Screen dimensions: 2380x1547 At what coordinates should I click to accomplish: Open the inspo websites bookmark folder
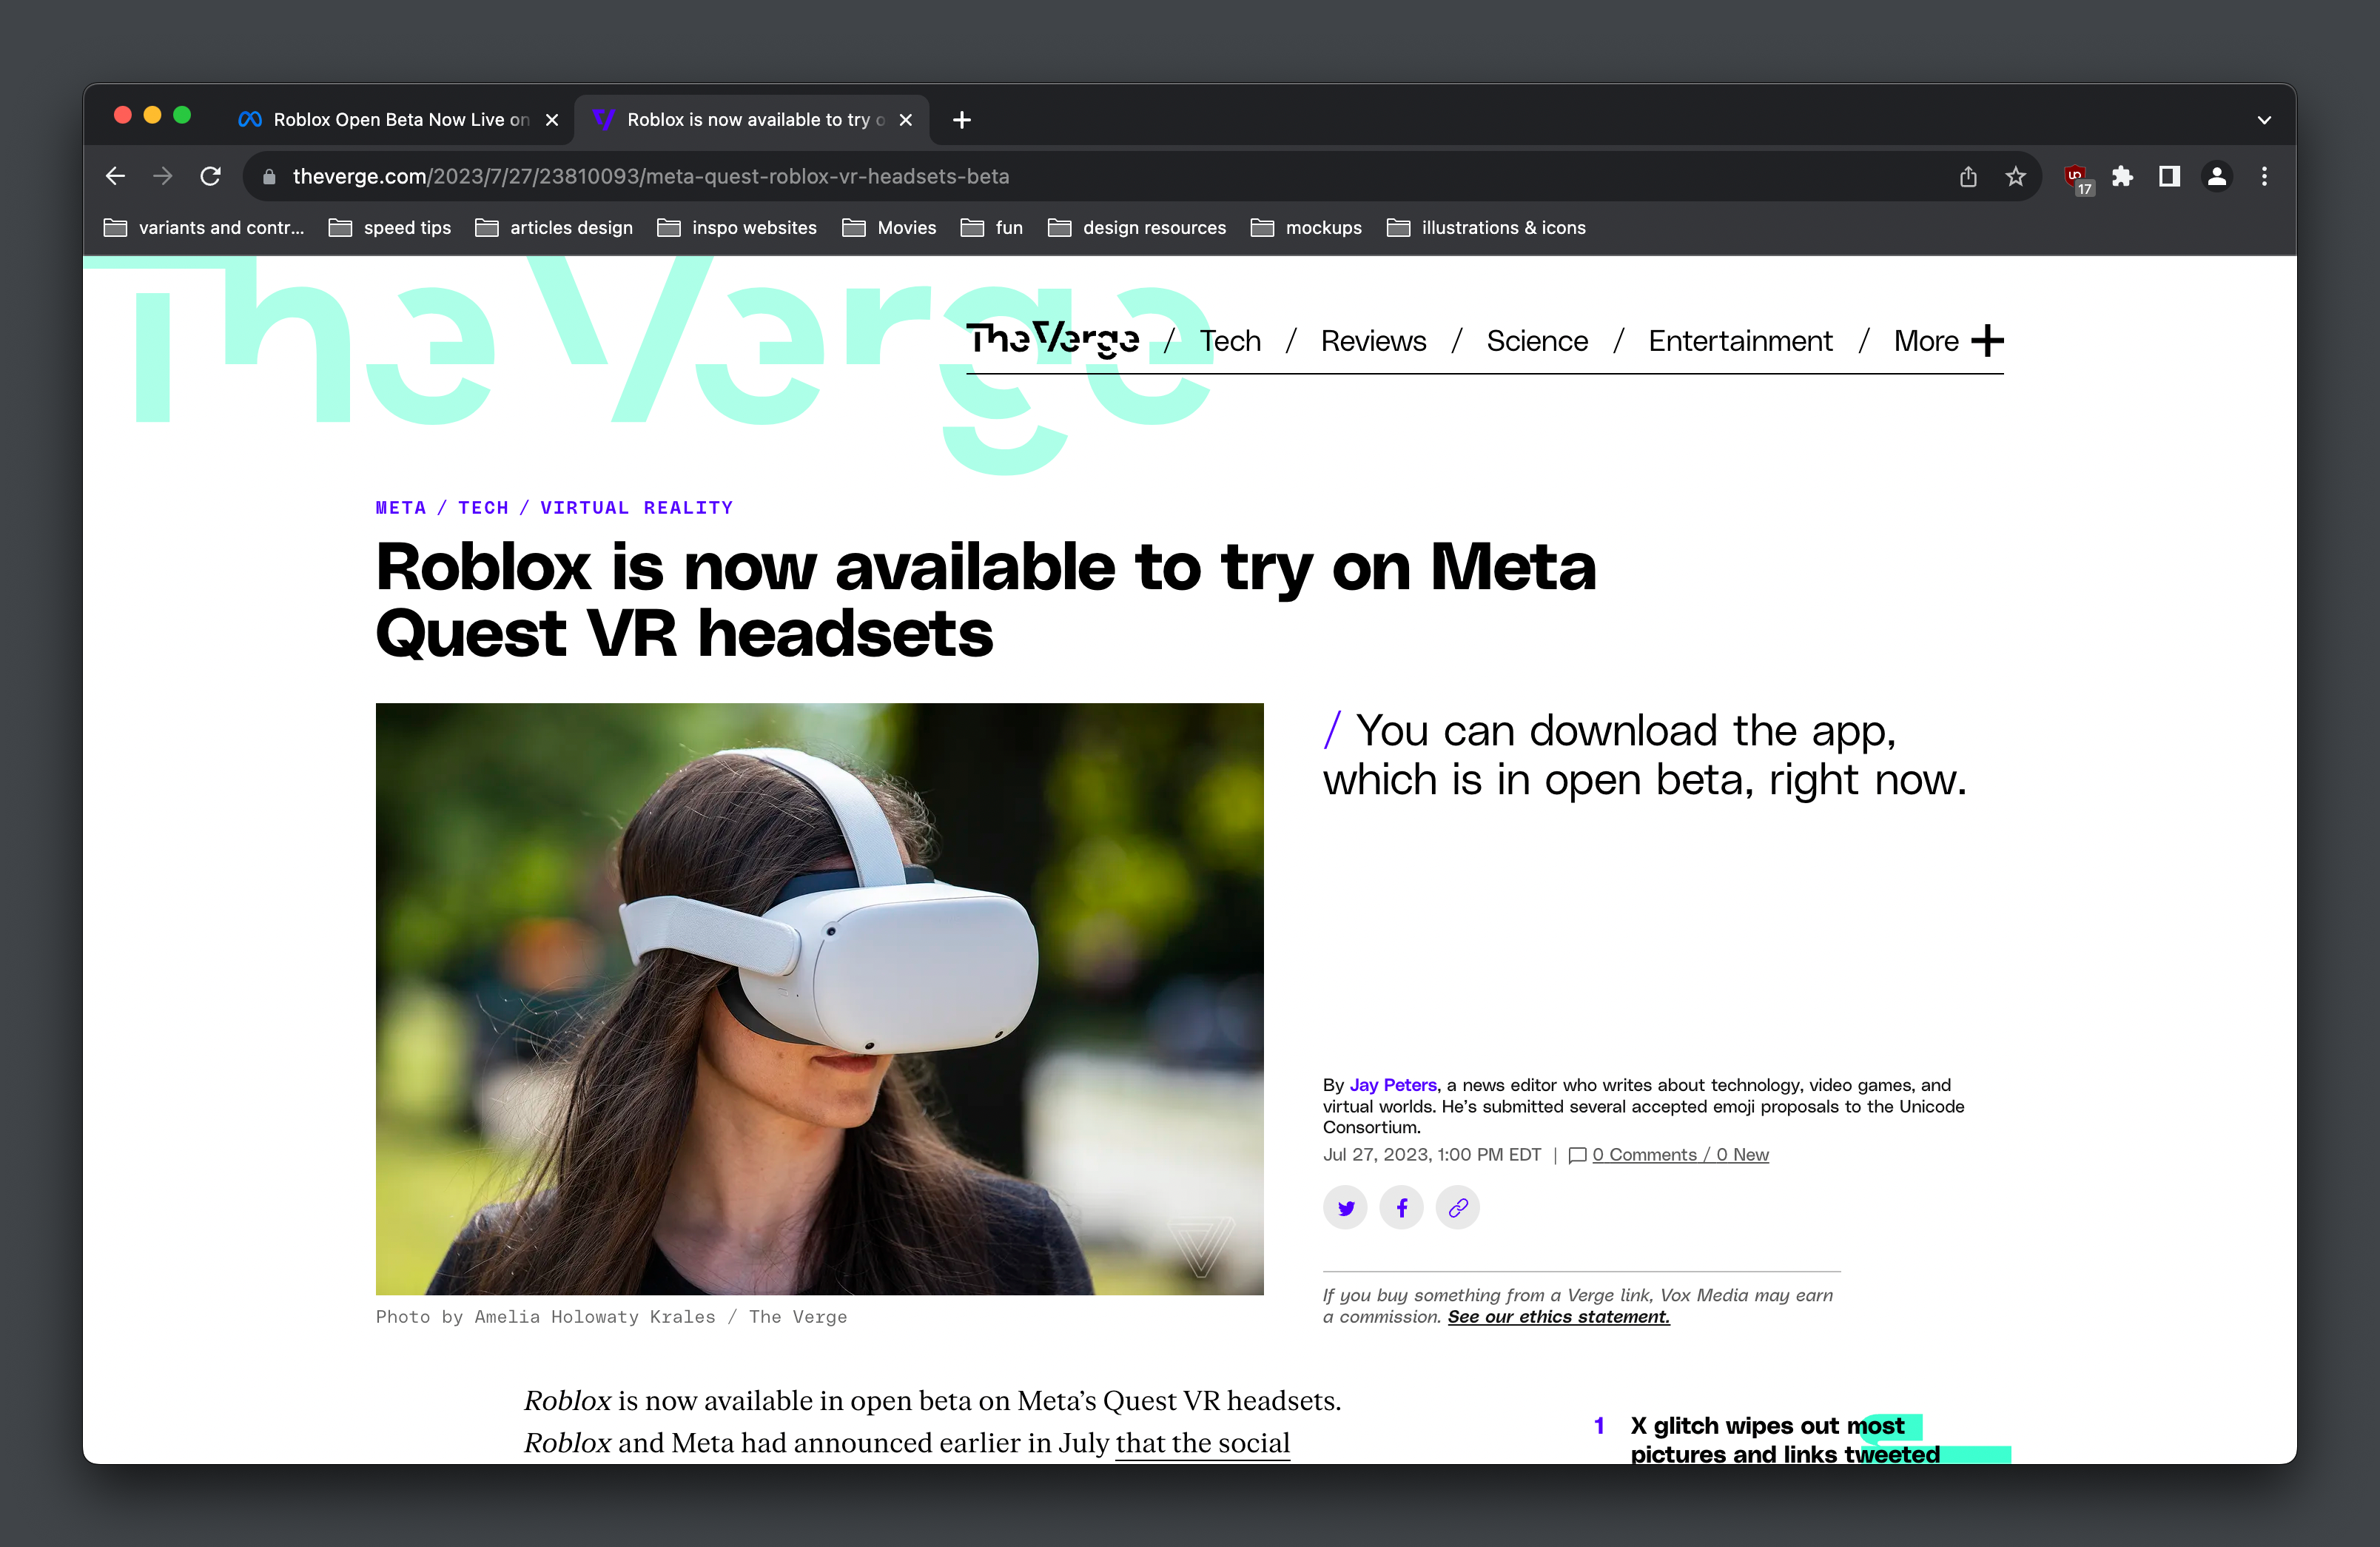[737, 228]
